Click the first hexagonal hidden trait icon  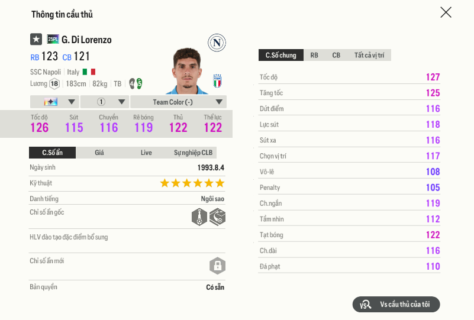tap(199, 216)
